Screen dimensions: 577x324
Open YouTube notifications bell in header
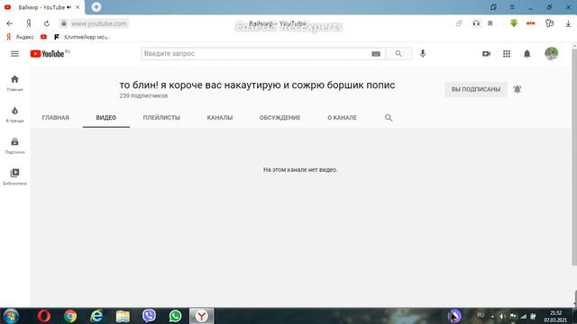click(527, 54)
